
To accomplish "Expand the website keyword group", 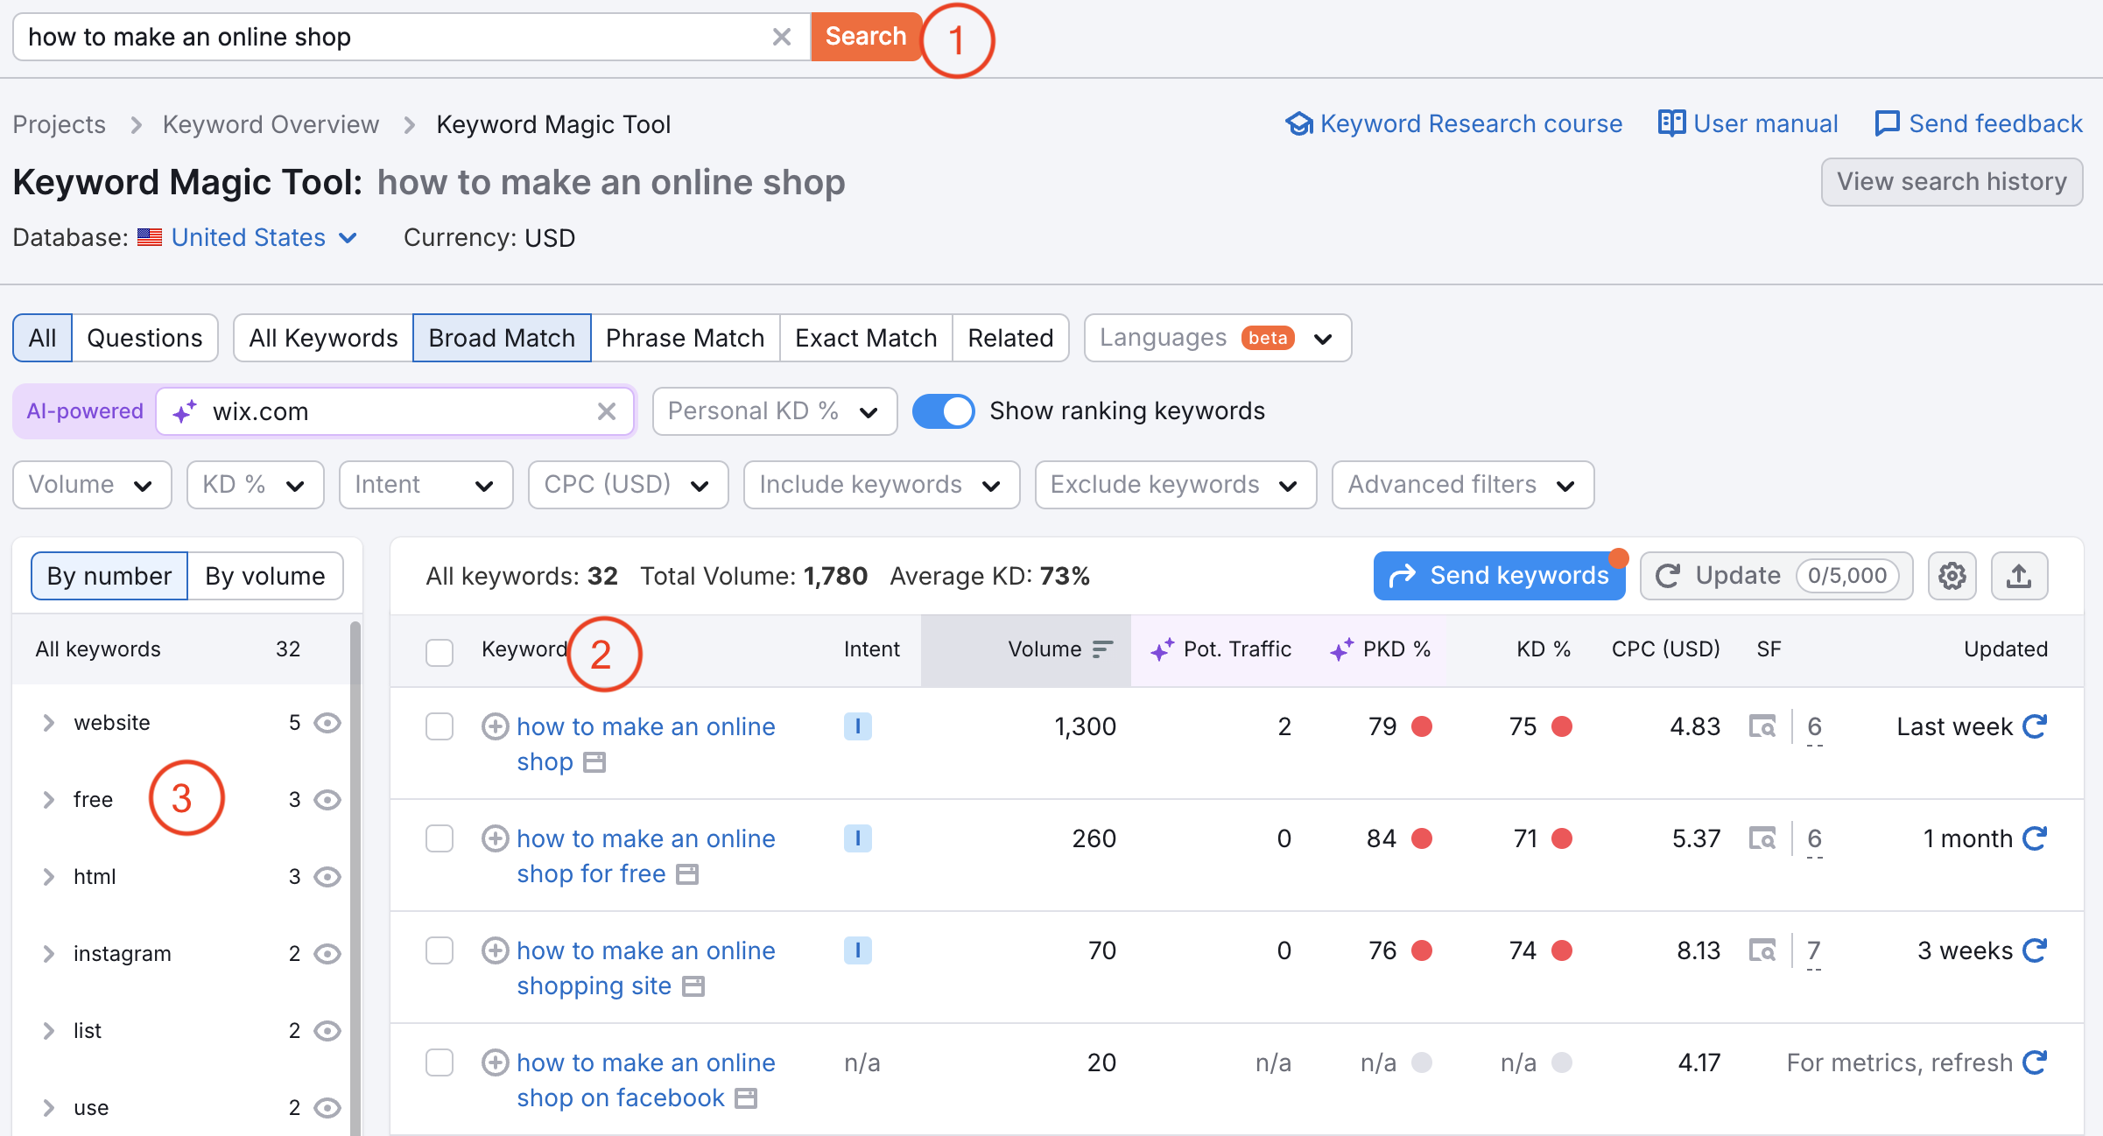I will point(47,723).
